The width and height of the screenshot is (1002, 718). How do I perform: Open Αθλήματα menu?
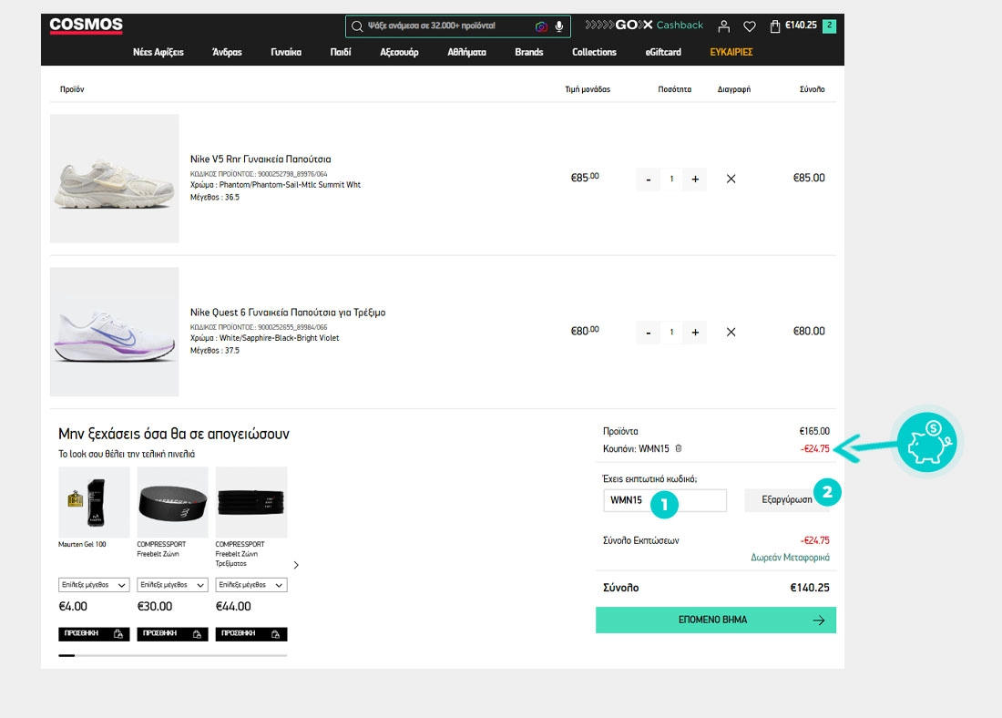click(x=466, y=53)
